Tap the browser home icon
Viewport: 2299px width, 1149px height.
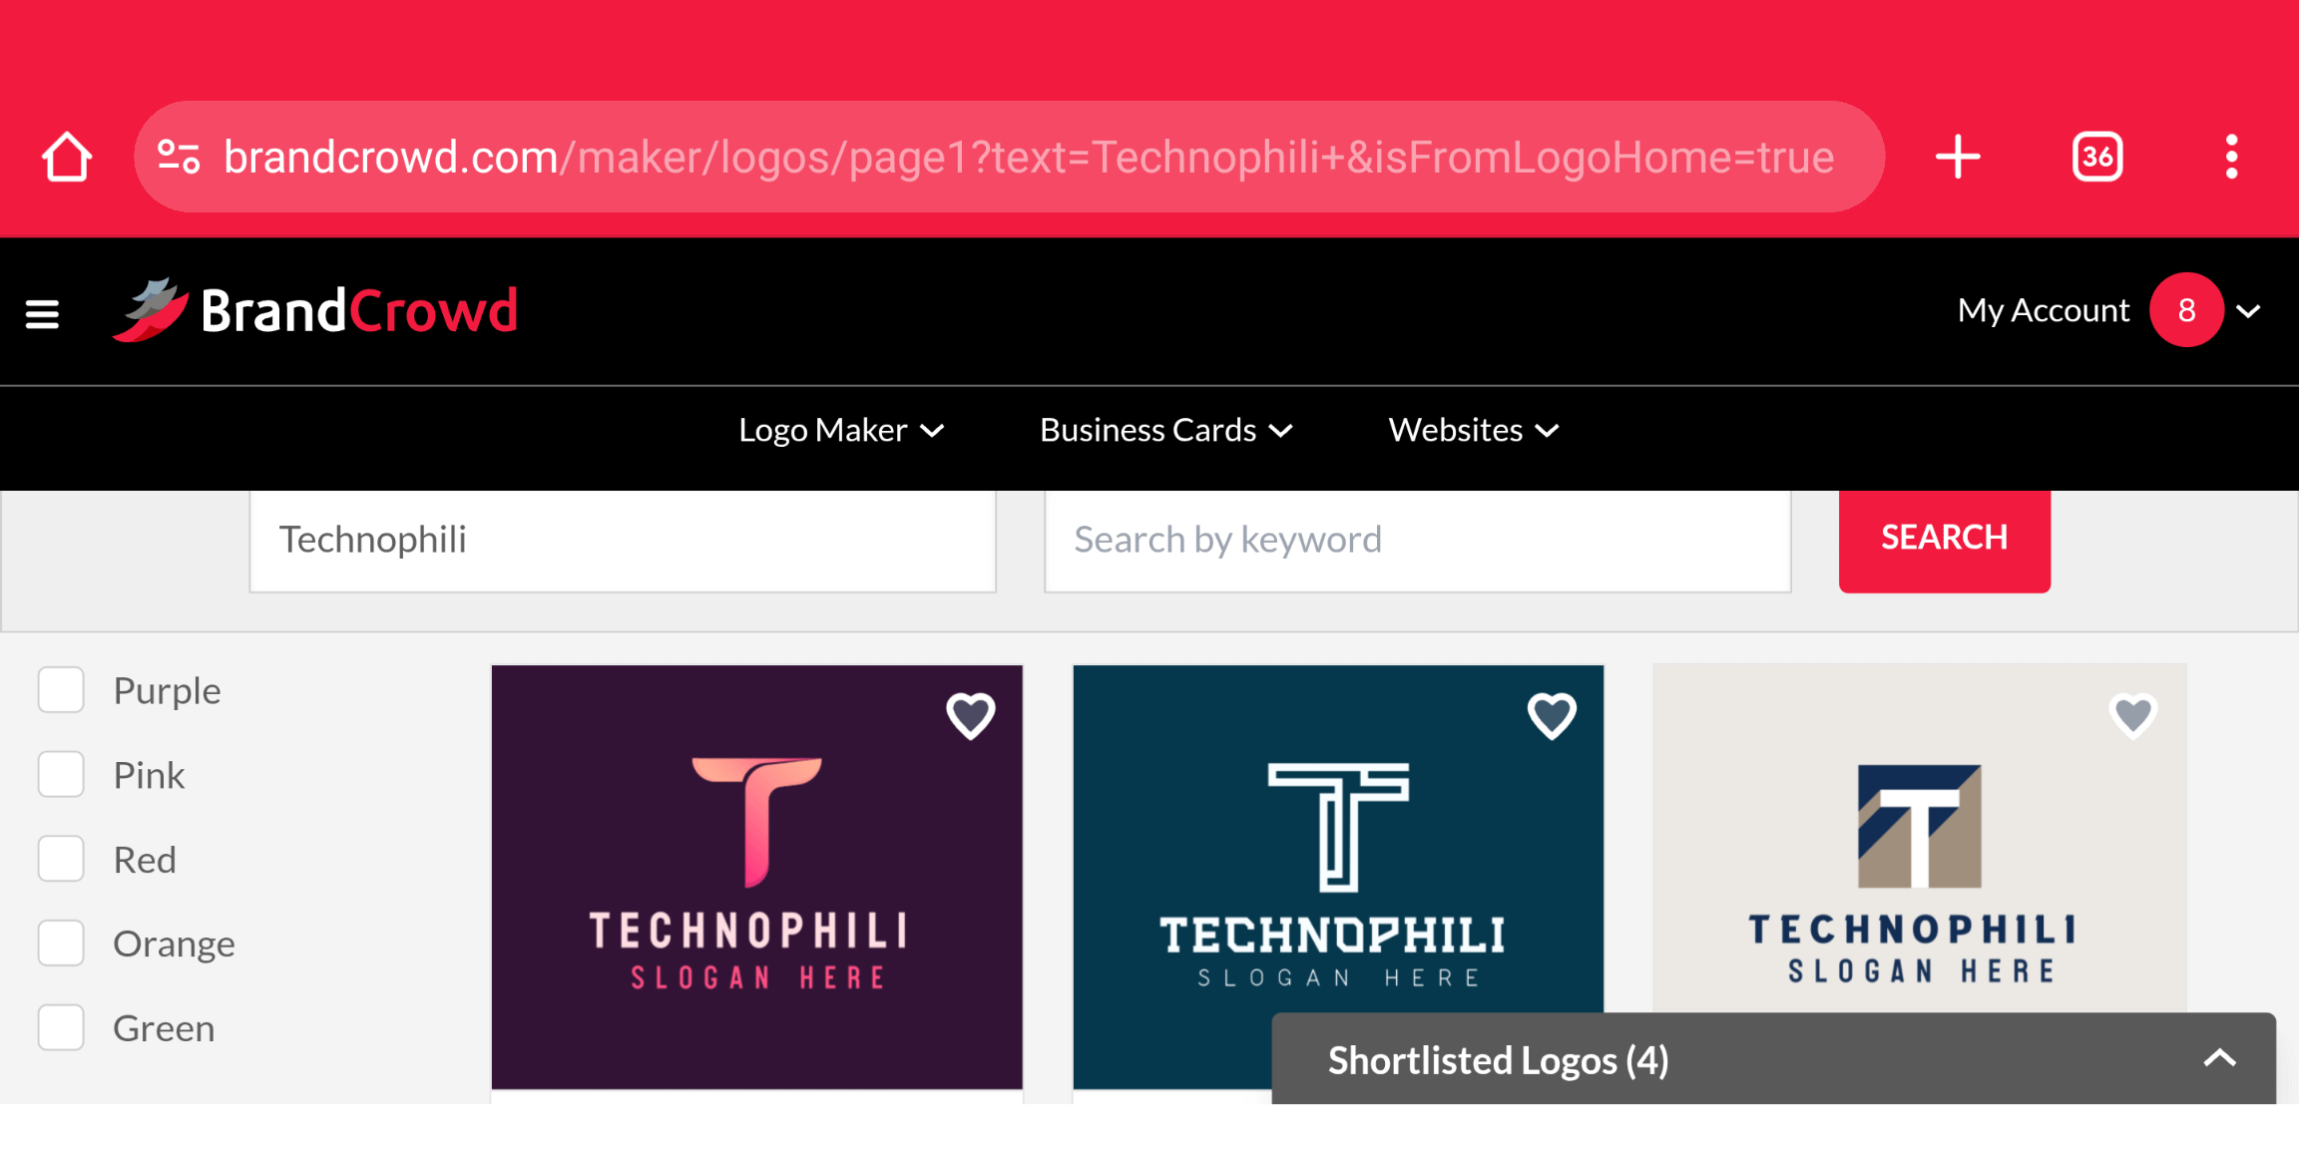pos(67,157)
